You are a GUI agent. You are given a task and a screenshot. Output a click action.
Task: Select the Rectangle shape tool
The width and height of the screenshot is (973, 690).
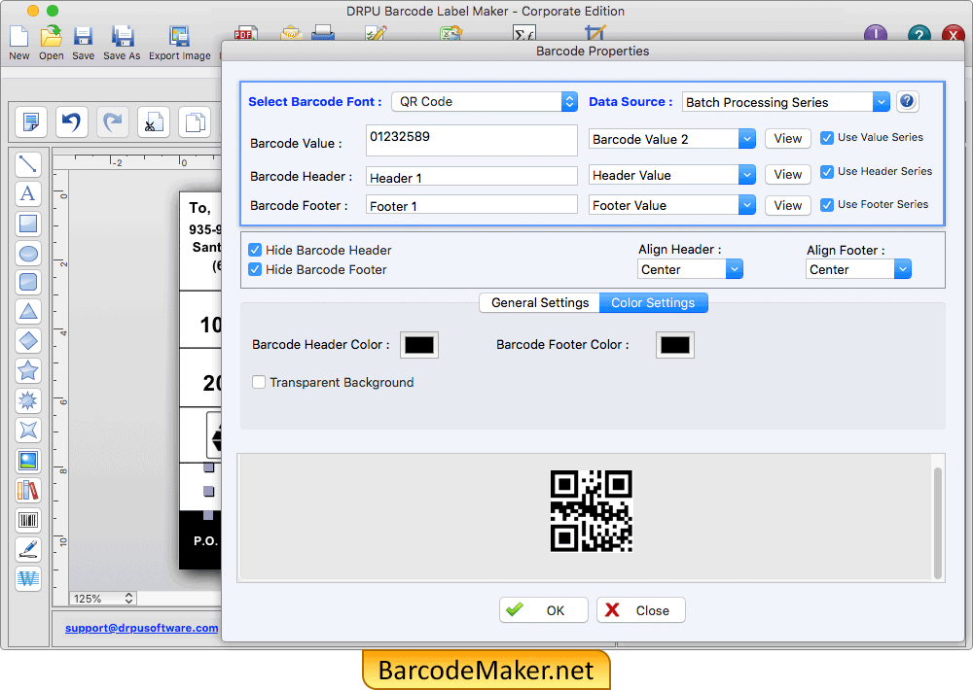click(28, 224)
